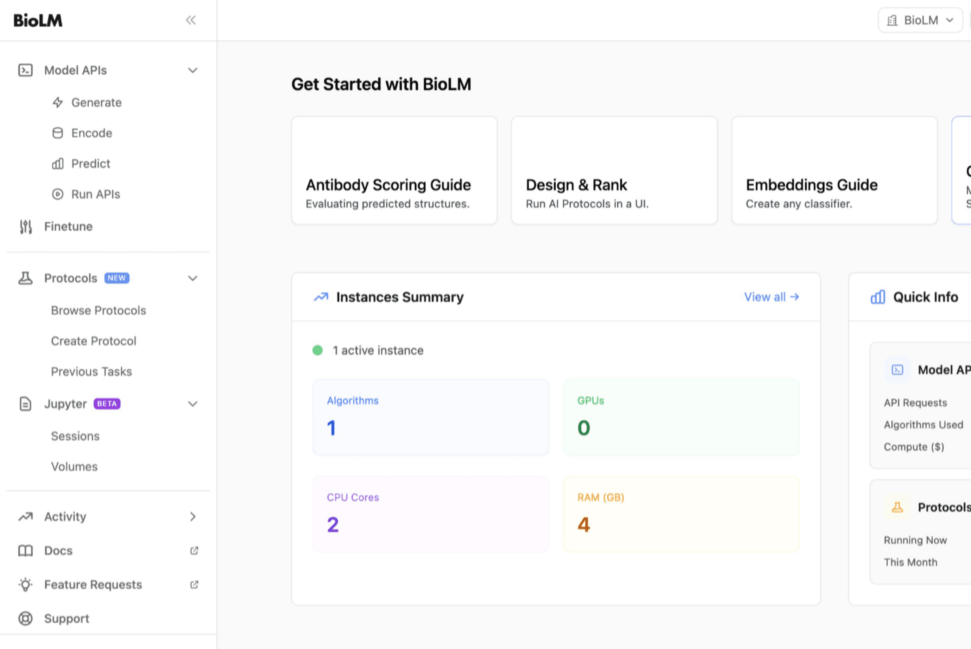Open Previous Tasks
Viewport: 971px width, 649px height.
[92, 372]
